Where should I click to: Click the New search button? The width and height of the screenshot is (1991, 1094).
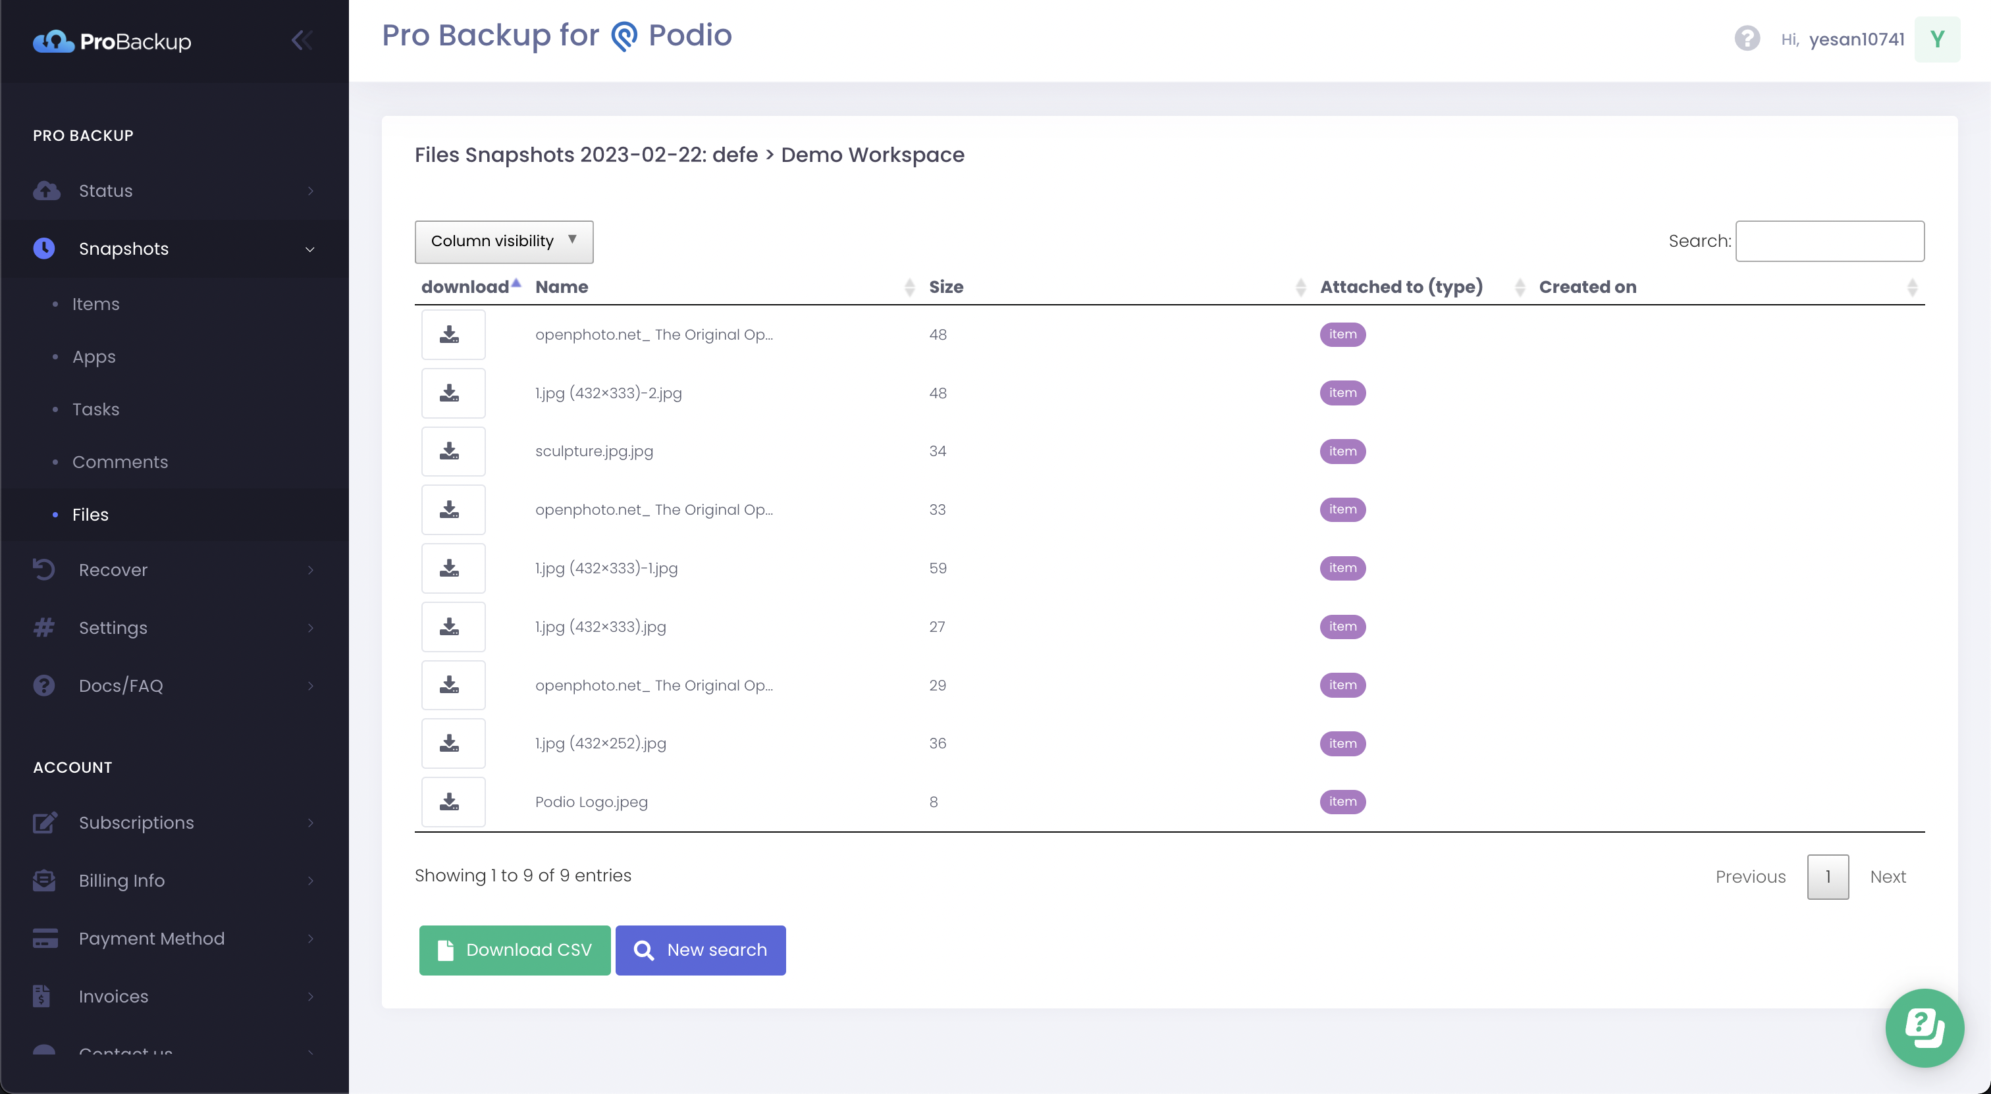(x=701, y=951)
